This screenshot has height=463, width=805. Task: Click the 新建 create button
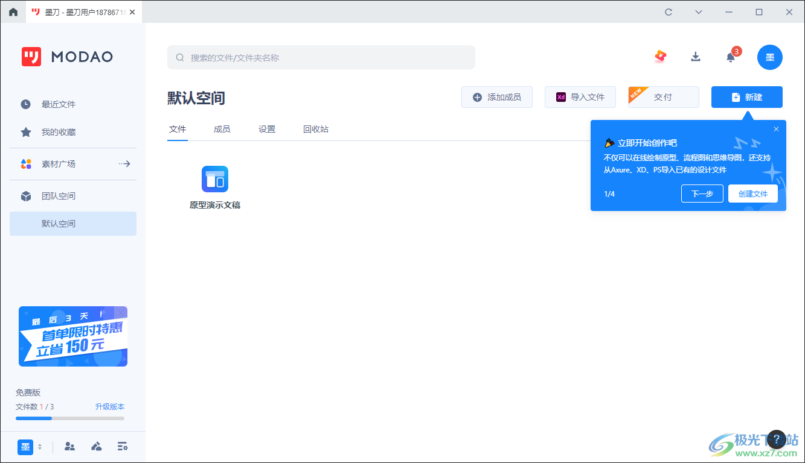coord(746,96)
